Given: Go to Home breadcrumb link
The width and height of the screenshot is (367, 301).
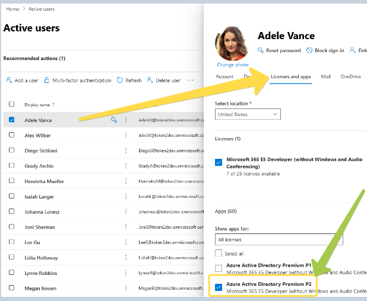Looking at the screenshot, I should 12,9.
